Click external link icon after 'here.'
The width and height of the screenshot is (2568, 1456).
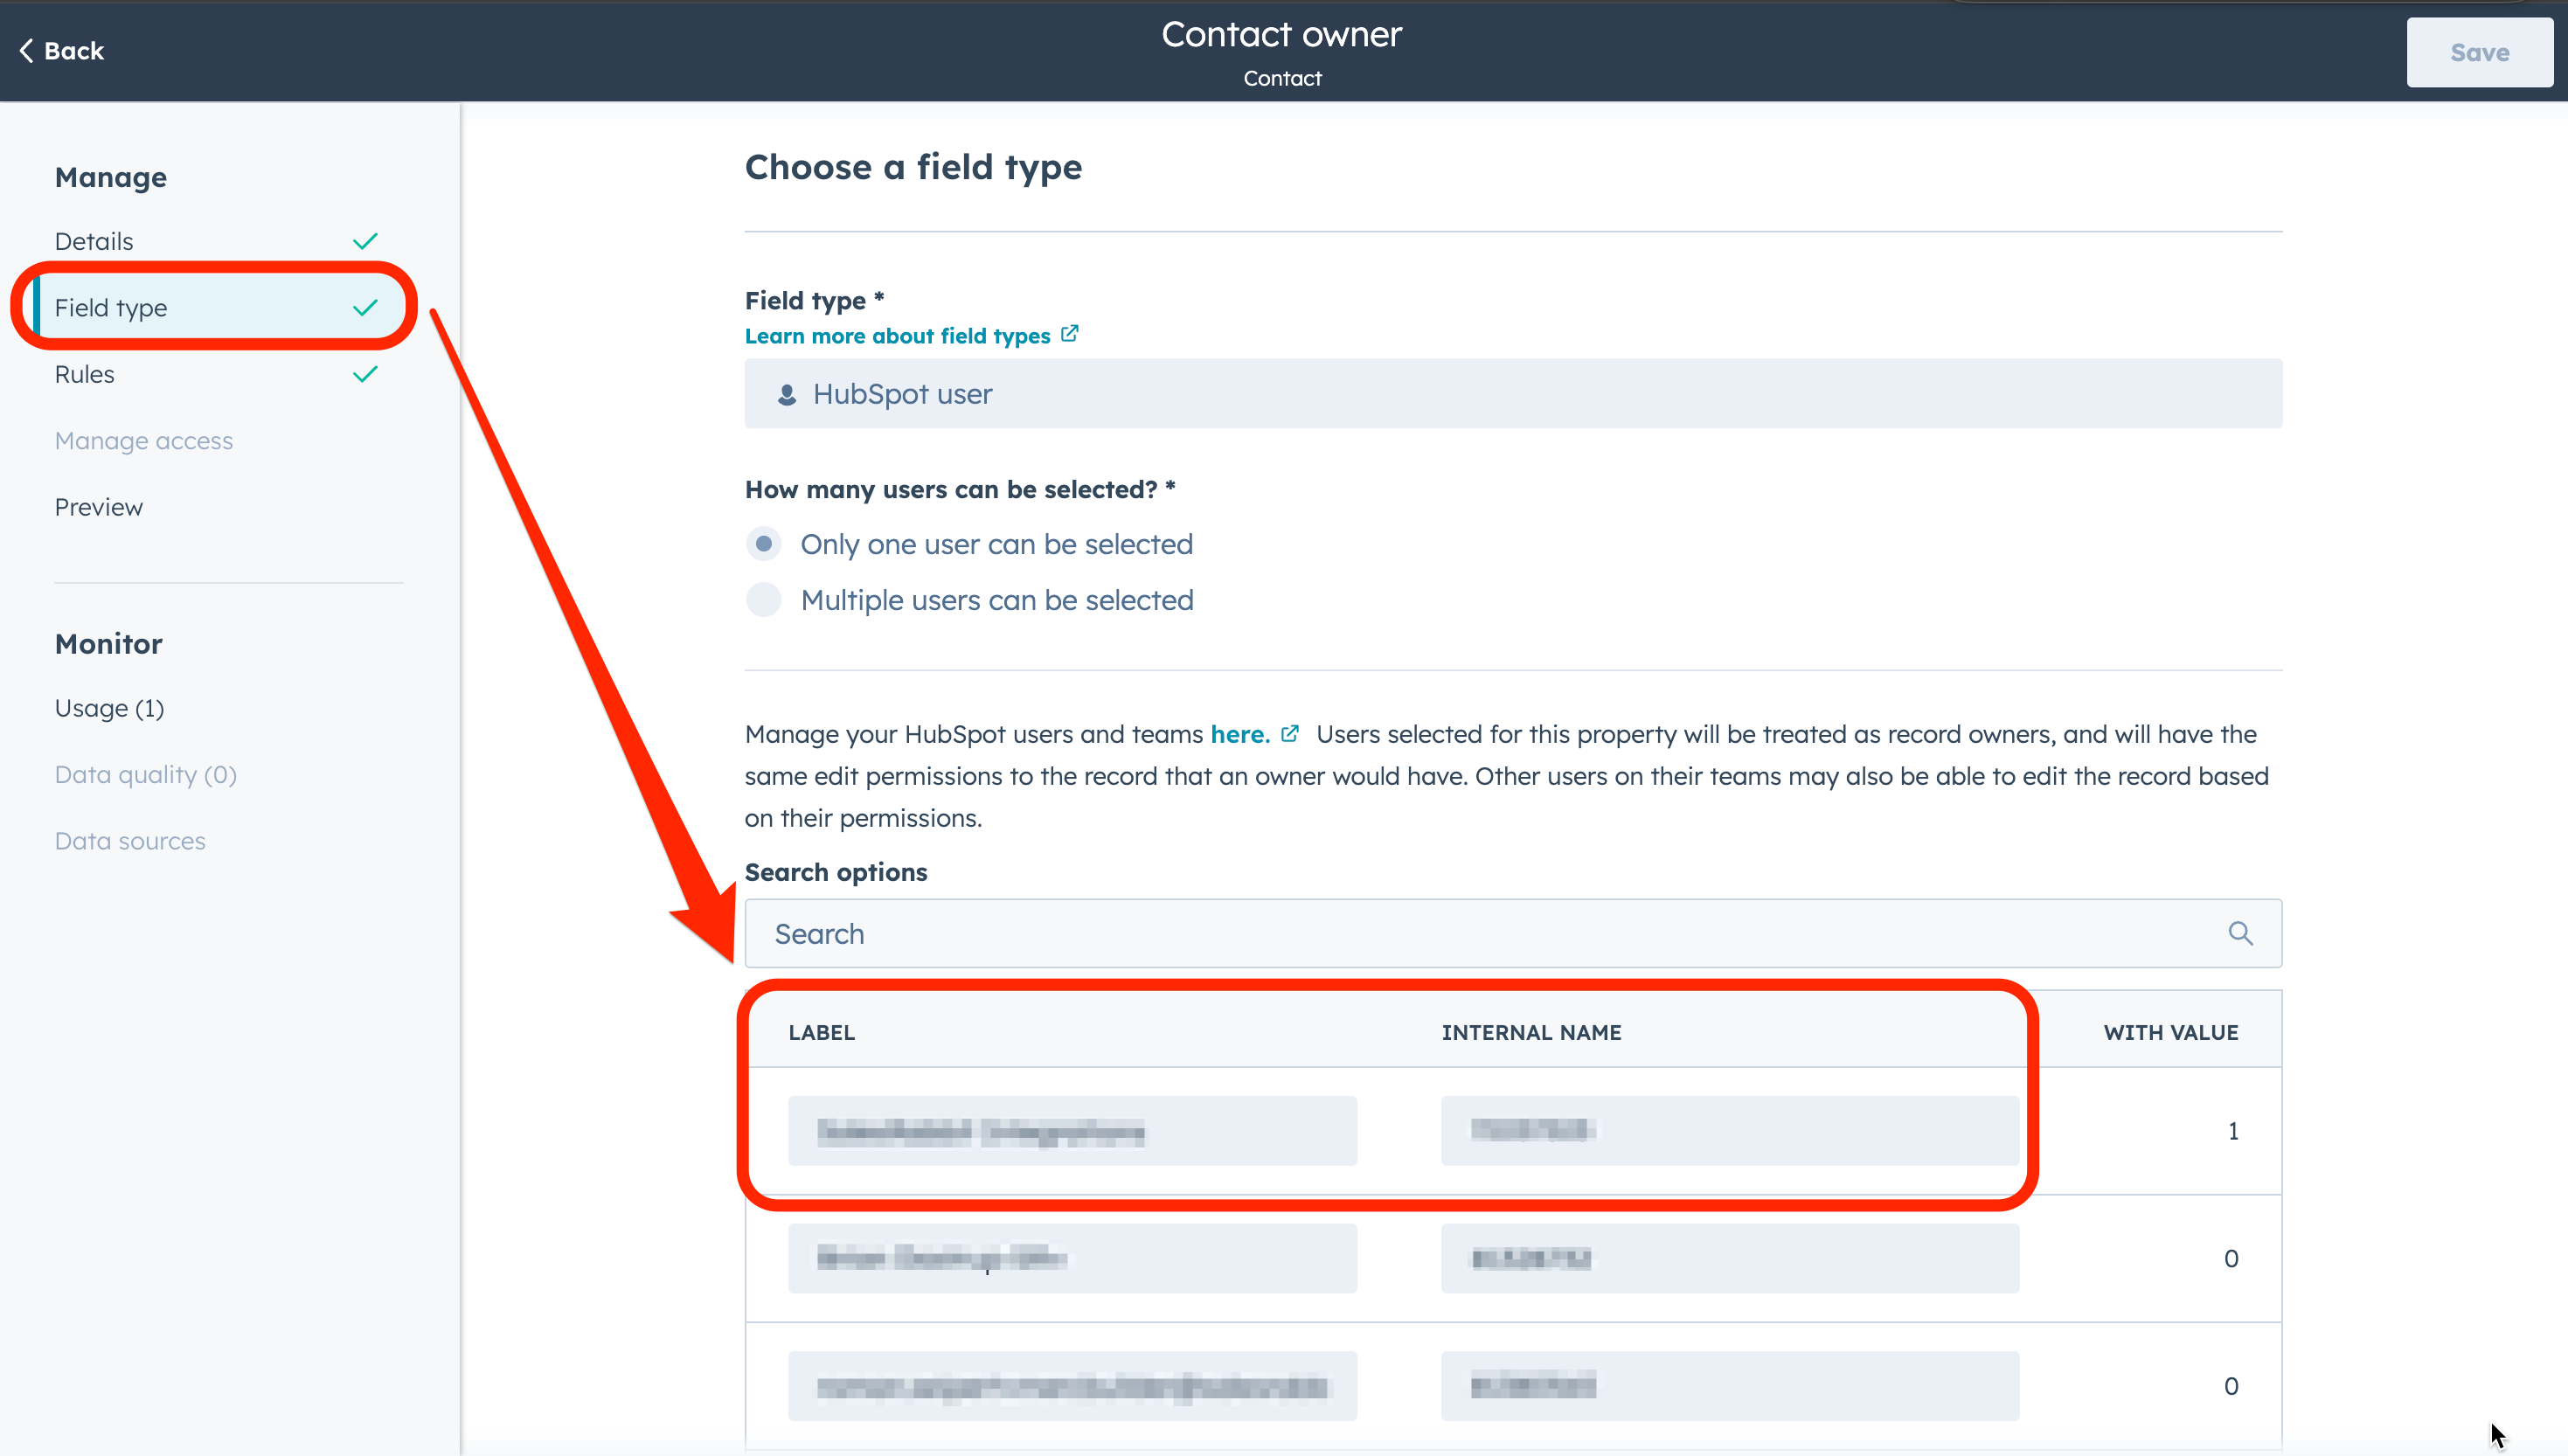pyautogui.click(x=1290, y=733)
